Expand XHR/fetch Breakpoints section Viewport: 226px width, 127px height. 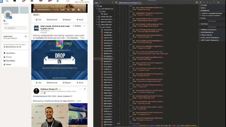click(208, 30)
